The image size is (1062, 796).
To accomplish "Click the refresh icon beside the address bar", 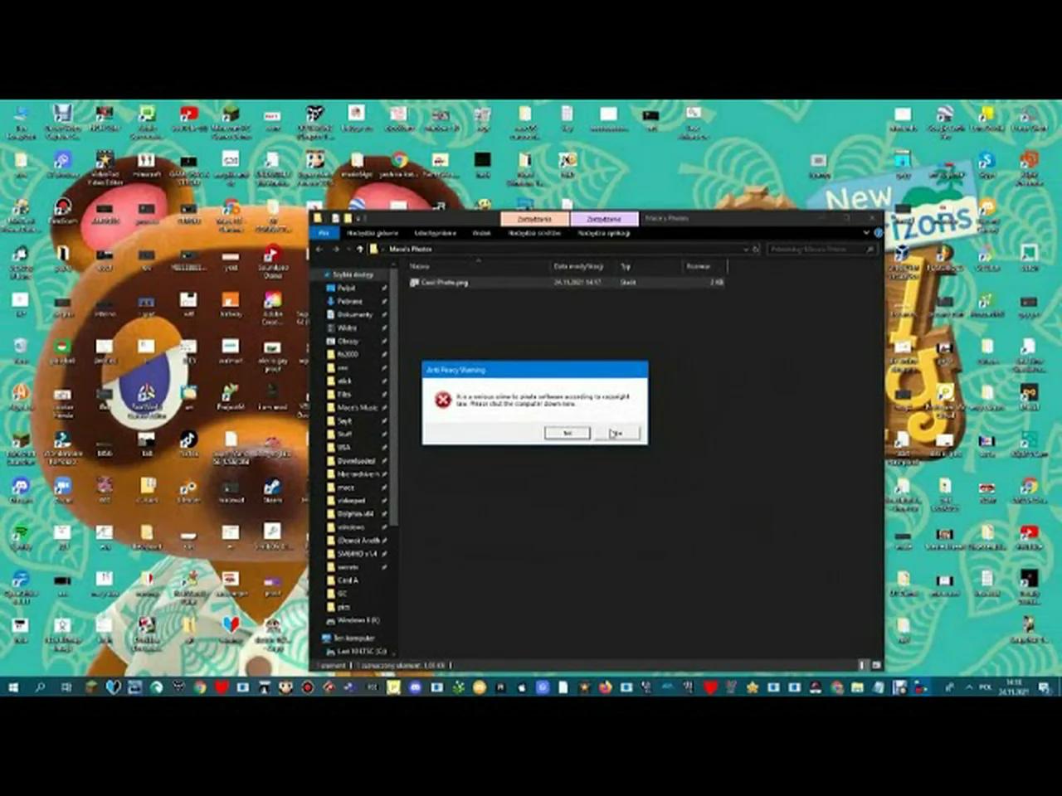I will click(756, 249).
